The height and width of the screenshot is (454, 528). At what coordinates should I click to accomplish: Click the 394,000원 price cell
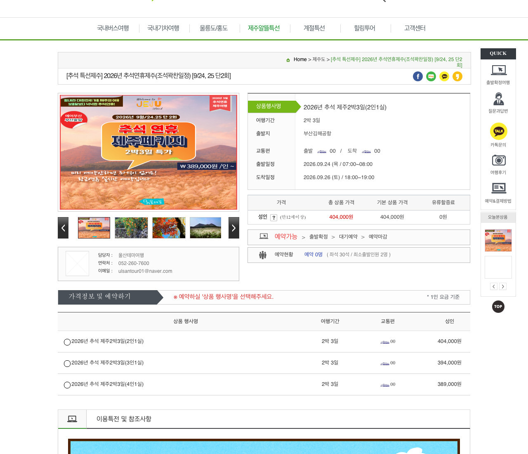coord(449,363)
